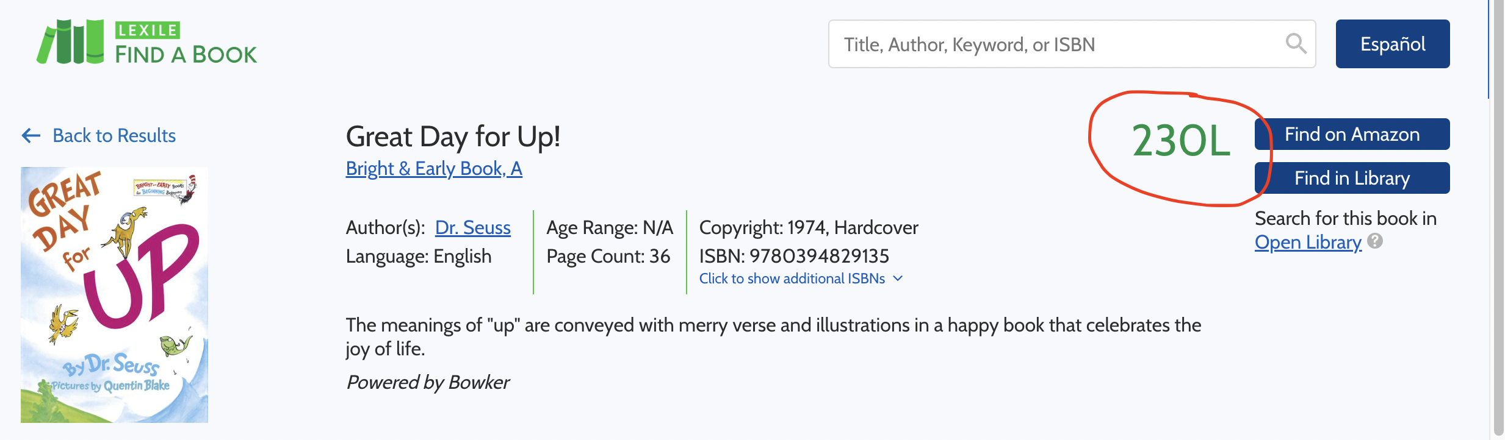Viewport: 1505px width, 440px height.
Task: Go Back to Results
Action: 114,135
